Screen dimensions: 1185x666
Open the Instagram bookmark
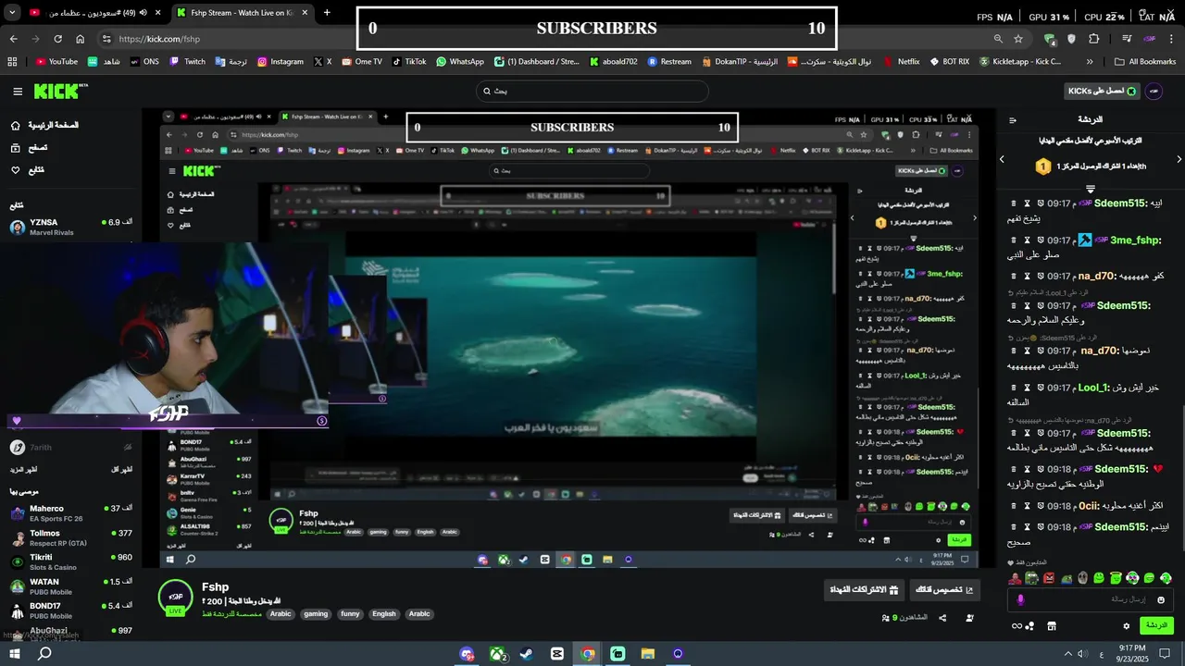point(281,62)
